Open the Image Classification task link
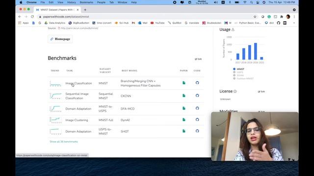The height and width of the screenshot is (176, 314). [78, 83]
